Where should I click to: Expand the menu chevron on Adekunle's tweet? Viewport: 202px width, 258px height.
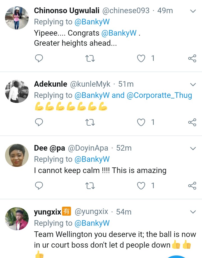(193, 84)
